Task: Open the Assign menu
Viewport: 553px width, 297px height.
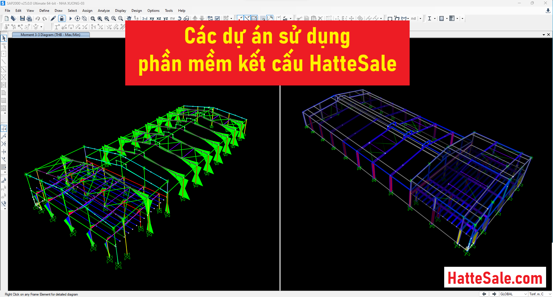Action: pos(87,11)
